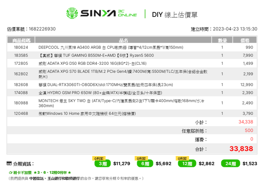Click product code 162802
The width and height of the screenshot is (264, 187).
21,74
